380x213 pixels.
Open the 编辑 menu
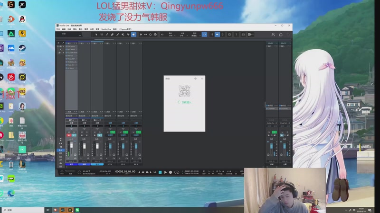(64, 29)
